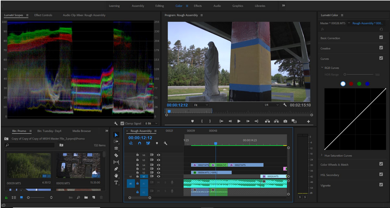Add marker in timeline panel
The width and height of the screenshot is (390, 208).
coord(157,143)
